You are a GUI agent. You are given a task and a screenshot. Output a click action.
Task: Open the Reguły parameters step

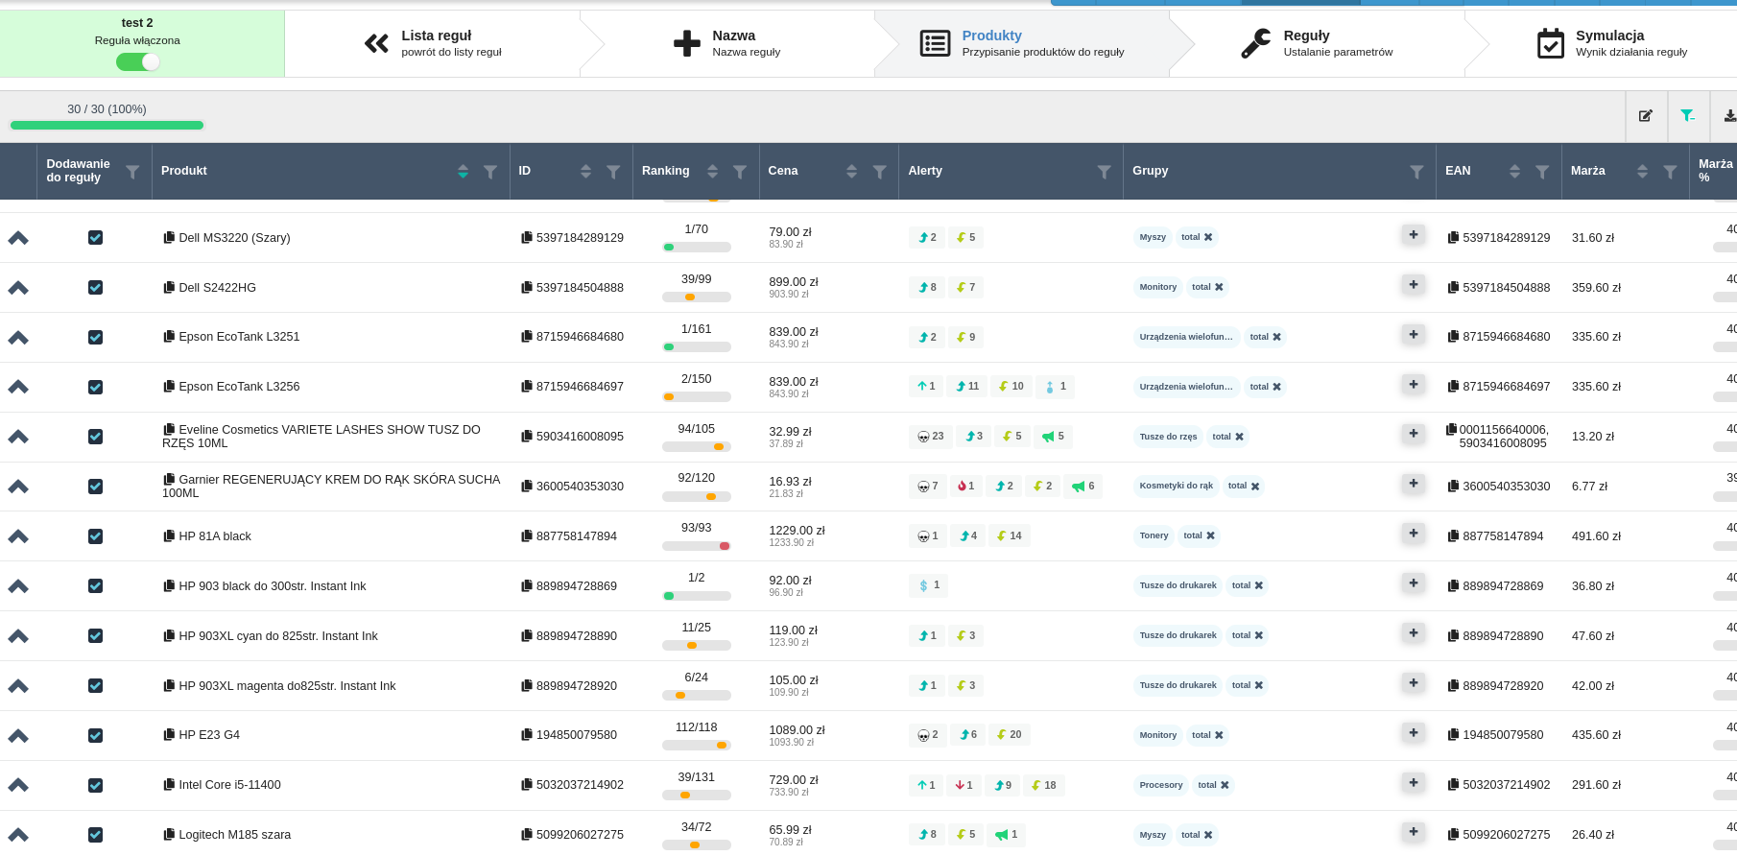point(1317,43)
